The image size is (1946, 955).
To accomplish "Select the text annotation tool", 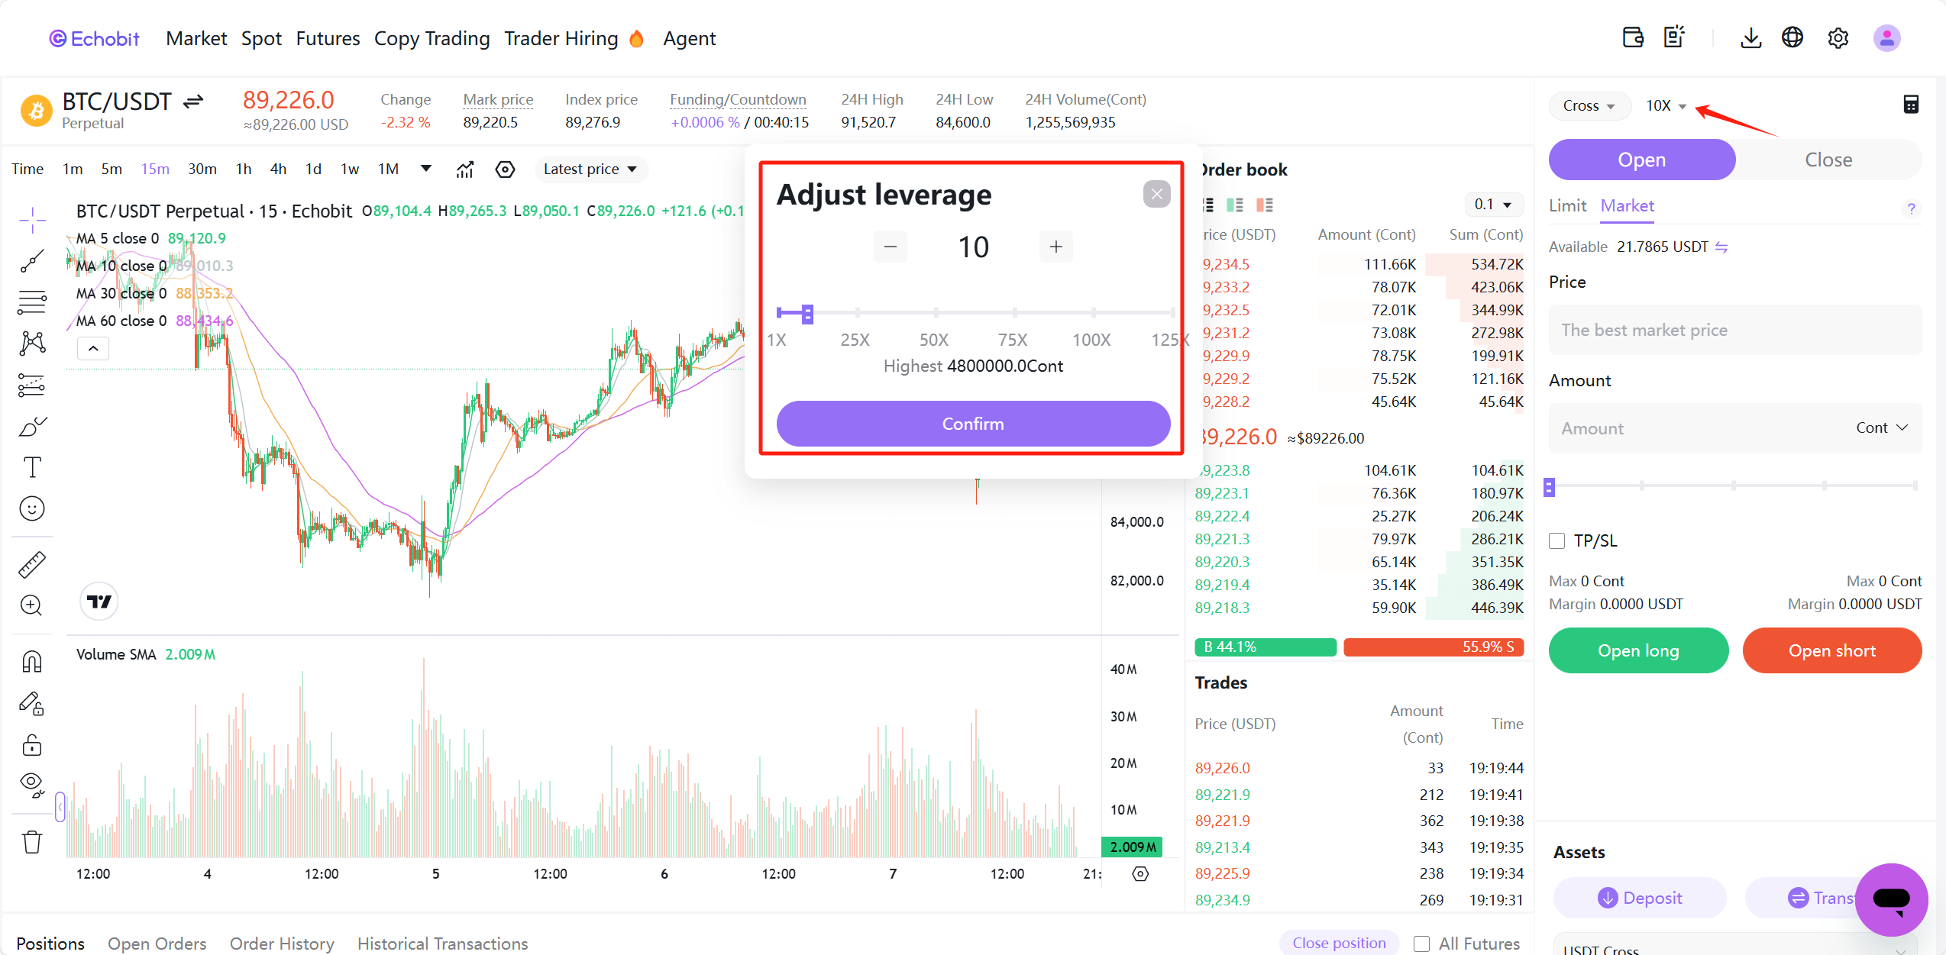I will click(x=32, y=466).
